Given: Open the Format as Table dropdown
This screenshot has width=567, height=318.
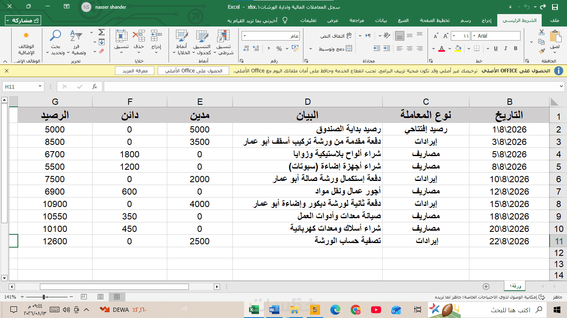Looking at the screenshot, I should (x=202, y=43).
